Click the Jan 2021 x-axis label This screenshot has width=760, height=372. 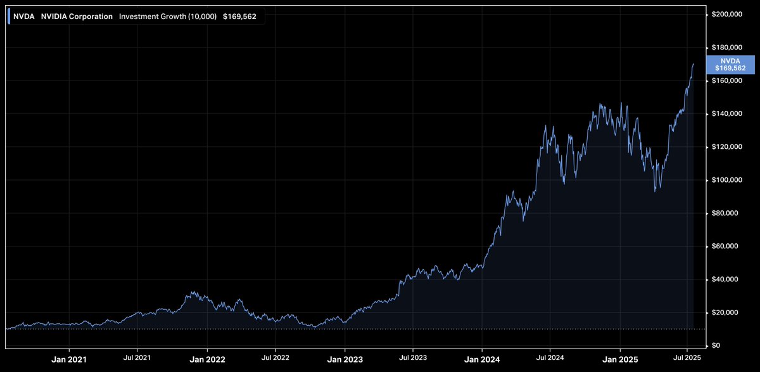[68, 360]
